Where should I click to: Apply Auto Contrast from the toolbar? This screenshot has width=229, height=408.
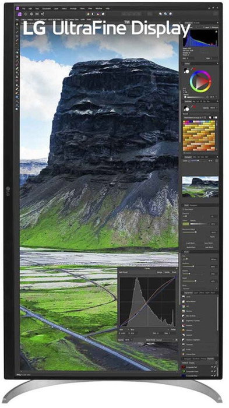pyautogui.click(x=94, y=14)
